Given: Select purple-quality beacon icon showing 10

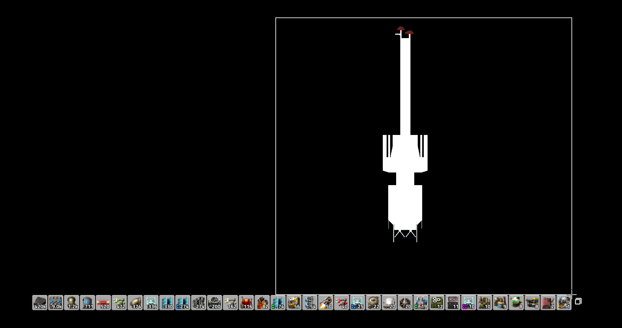Looking at the screenshot, I should pos(469,303).
